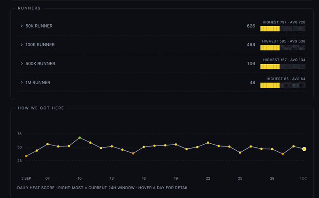This screenshot has width=319, height=198.
Task: Click the HIGHEST 585 · AVG 538 text
Action: coord(284,41)
